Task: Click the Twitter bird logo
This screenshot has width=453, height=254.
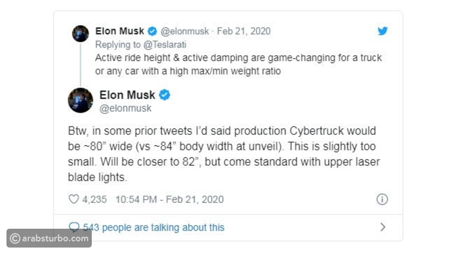Action: click(382, 31)
